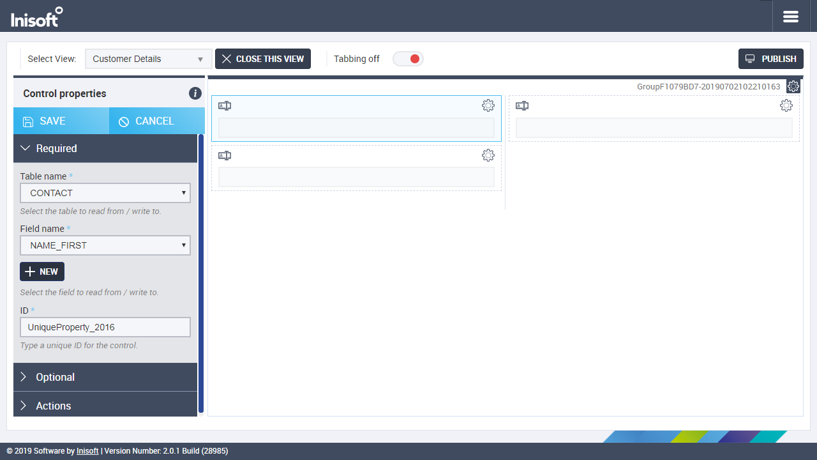The height and width of the screenshot is (460, 817).
Task: Open the hamburger menu
Action: tap(791, 17)
